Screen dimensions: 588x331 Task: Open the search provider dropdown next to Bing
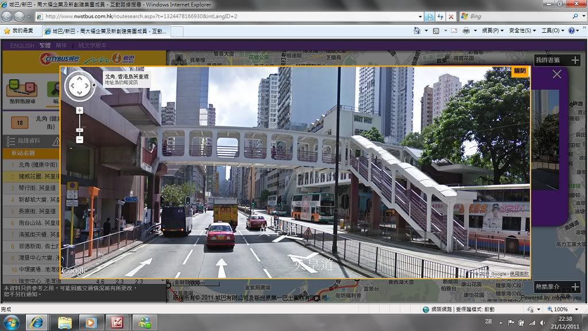583,17
